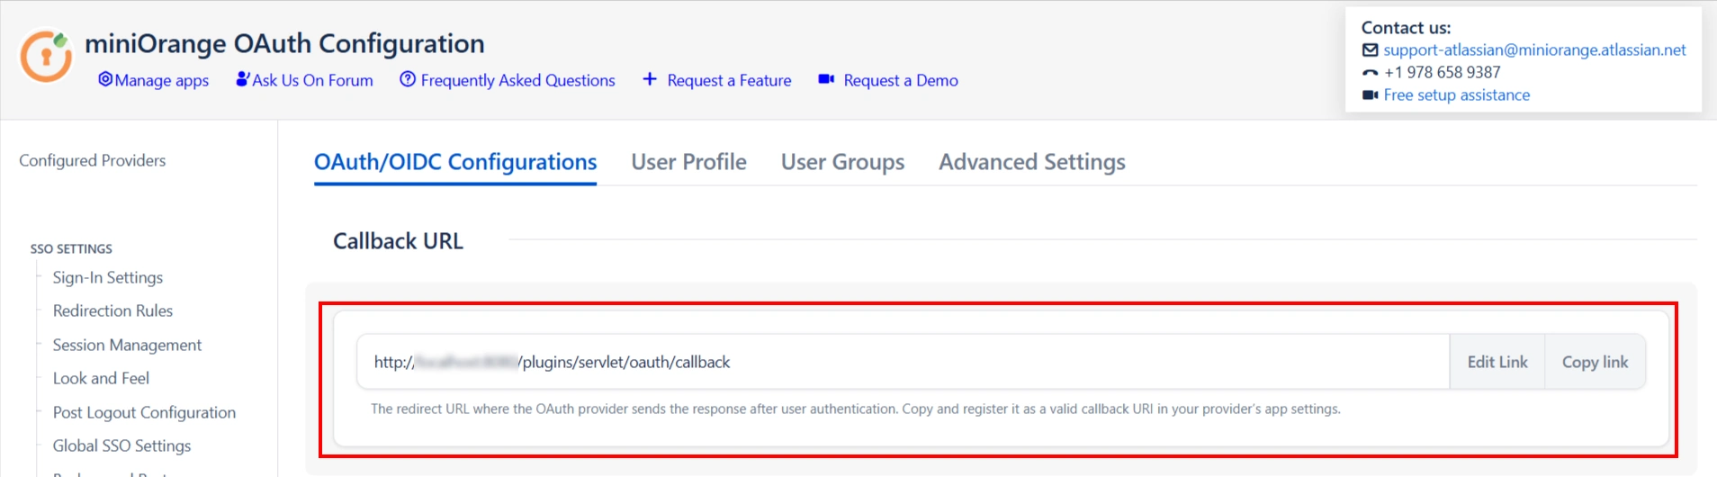Switch to the User Profile tab
Image resolution: width=1717 pixels, height=477 pixels.
tap(688, 162)
